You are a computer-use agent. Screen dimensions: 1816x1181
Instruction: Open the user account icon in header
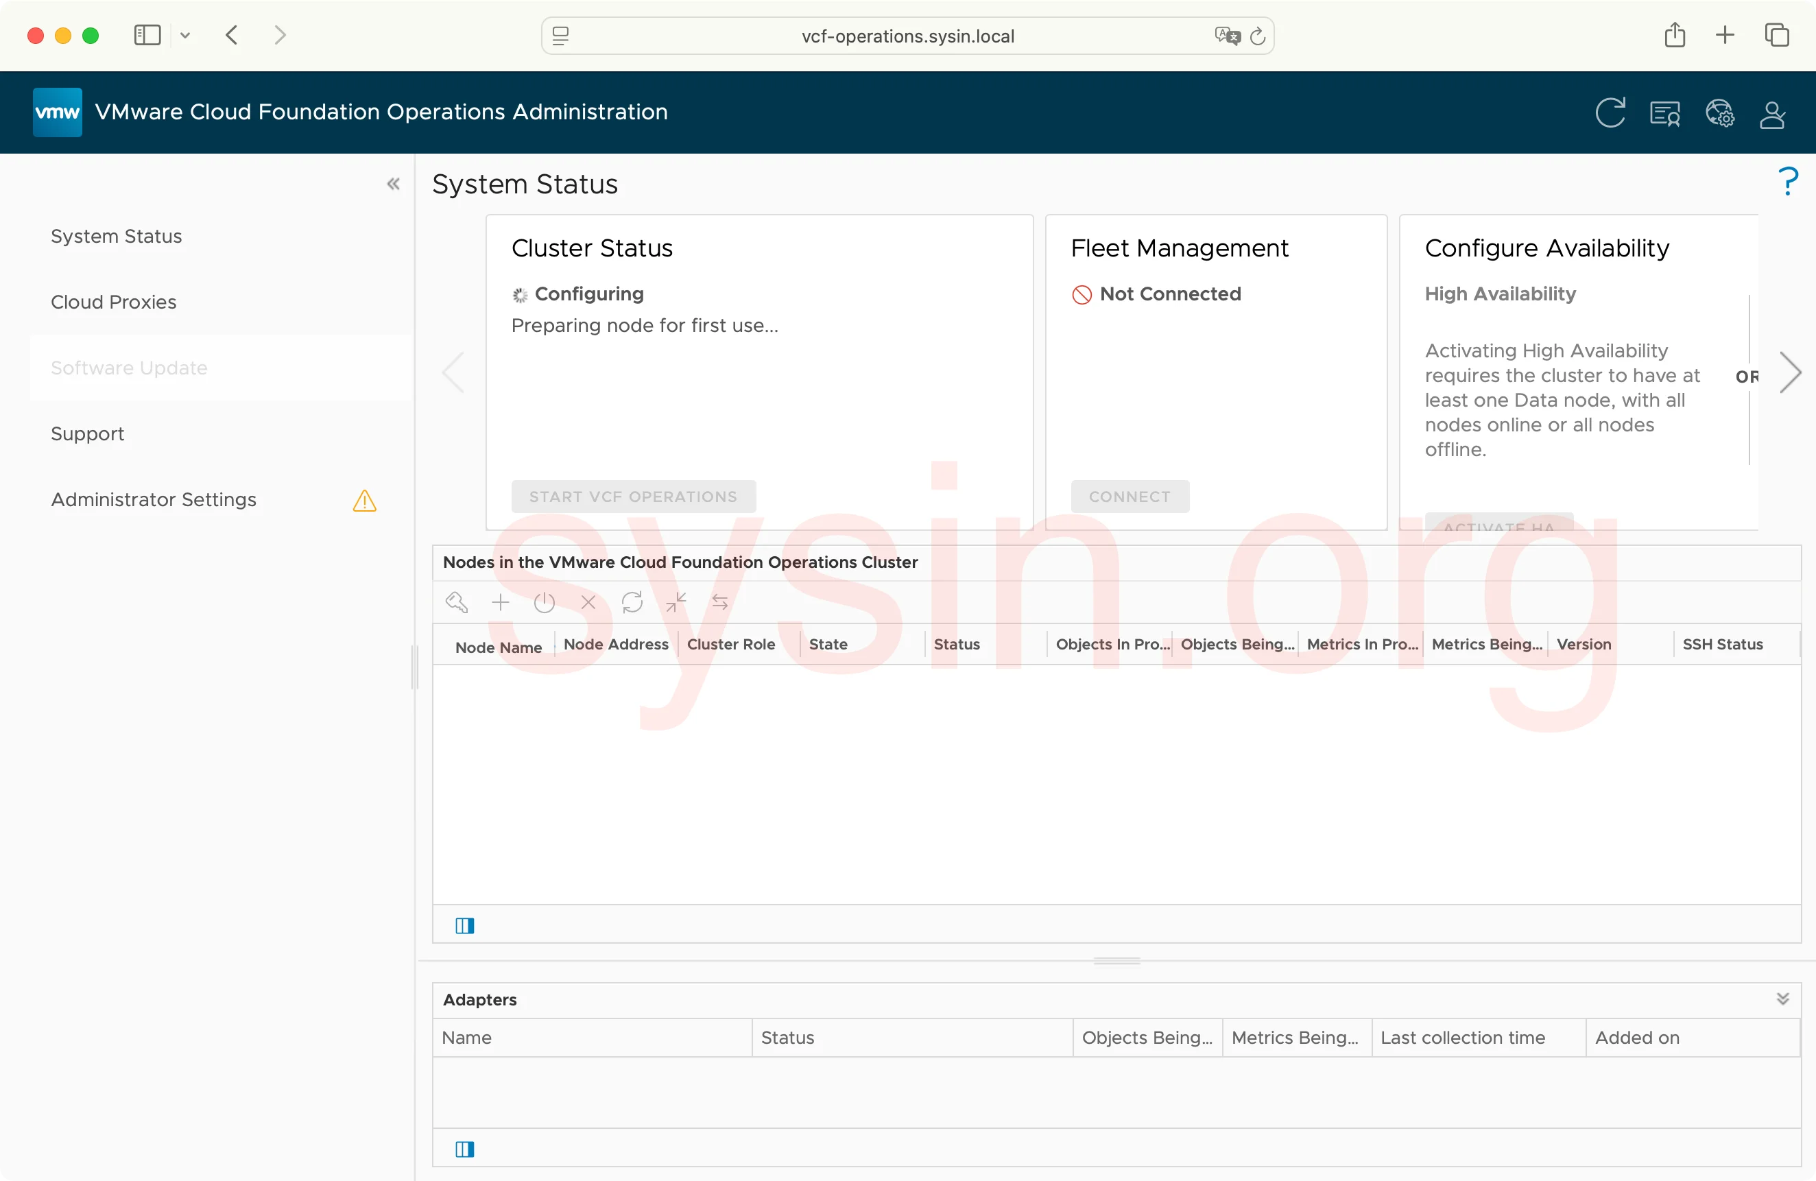(x=1771, y=115)
